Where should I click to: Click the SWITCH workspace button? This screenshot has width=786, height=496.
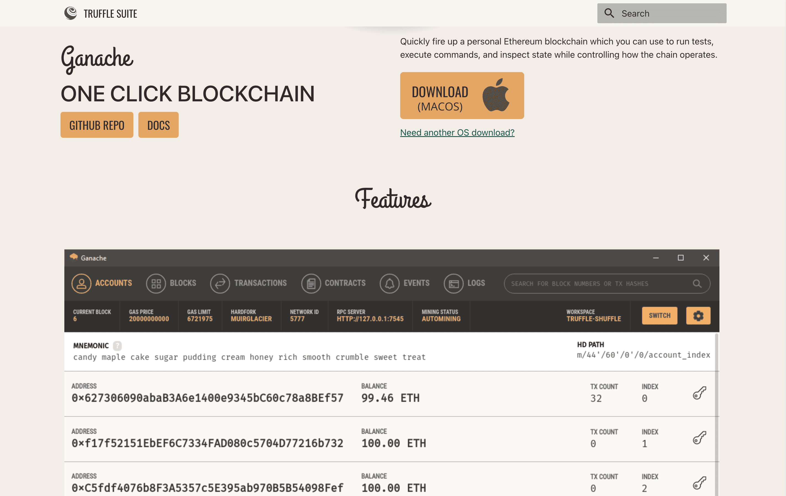pyautogui.click(x=659, y=316)
